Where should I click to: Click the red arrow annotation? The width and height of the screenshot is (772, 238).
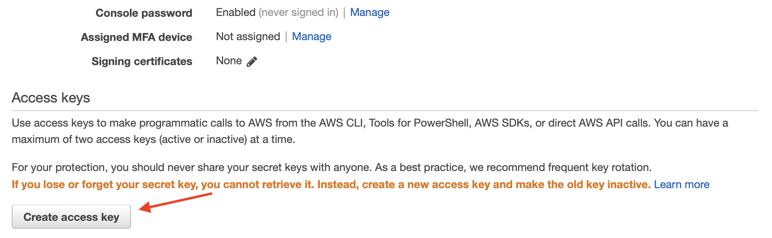coord(176,203)
